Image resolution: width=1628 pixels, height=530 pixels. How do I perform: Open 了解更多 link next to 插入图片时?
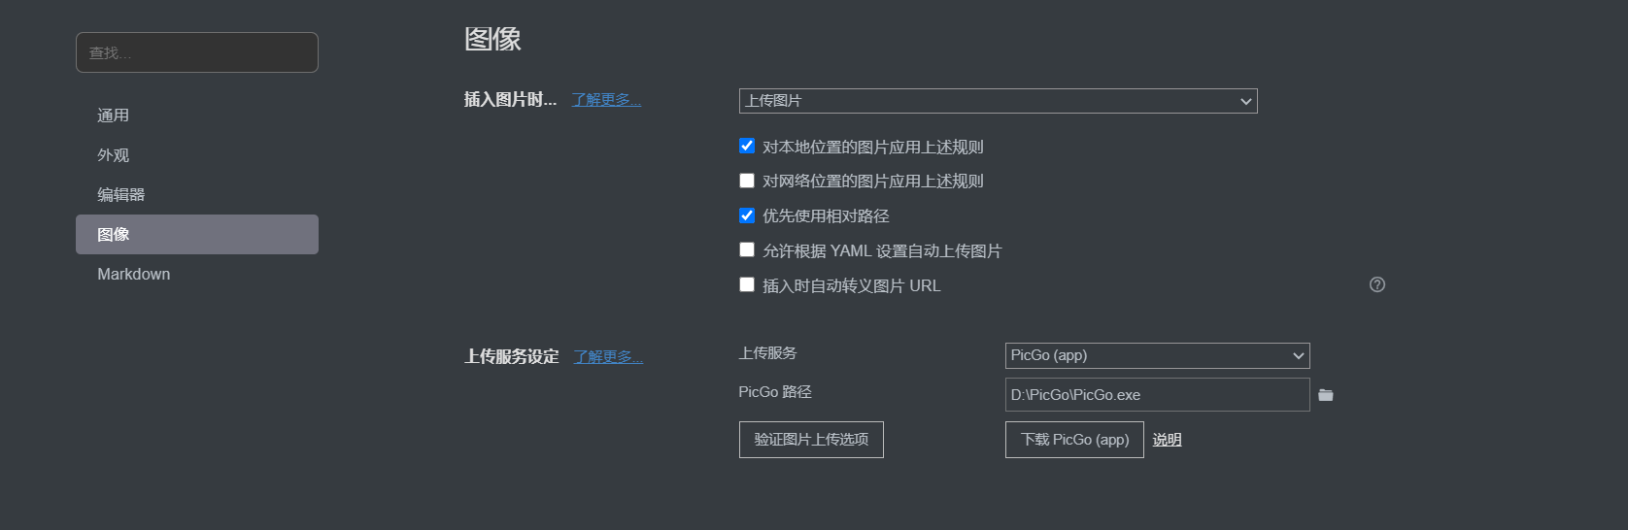tap(606, 99)
